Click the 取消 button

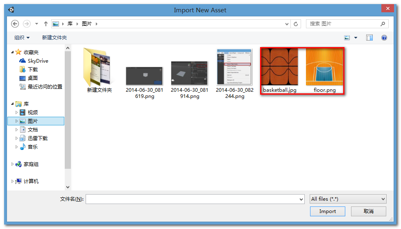point(369,211)
